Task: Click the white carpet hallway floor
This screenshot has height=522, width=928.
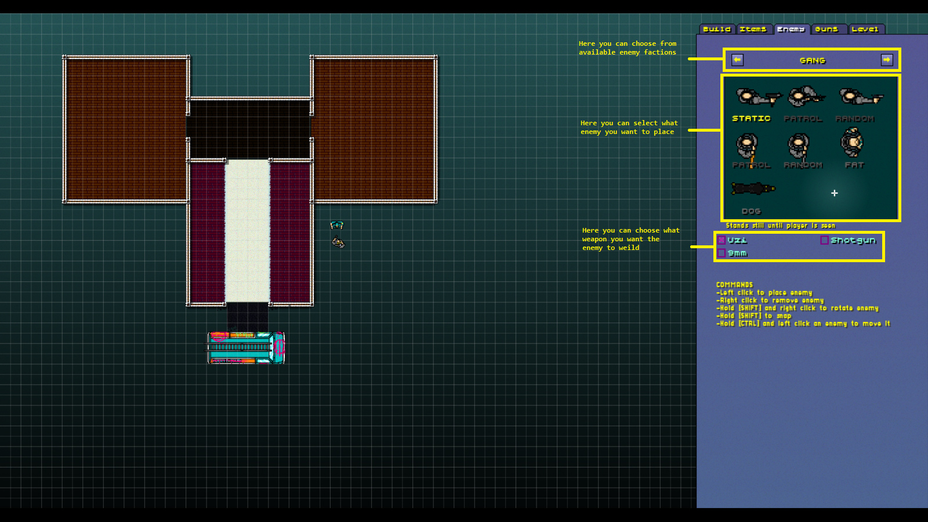Action: click(x=248, y=232)
